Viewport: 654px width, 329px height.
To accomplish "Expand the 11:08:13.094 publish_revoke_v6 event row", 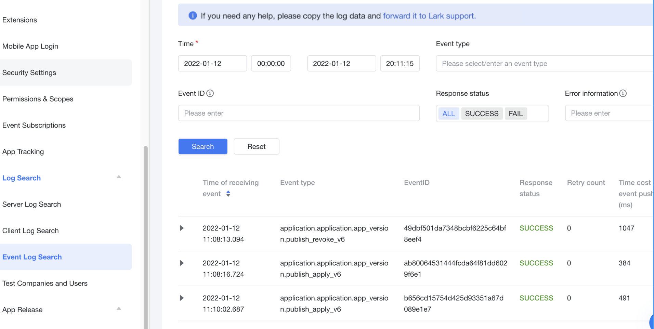I will (182, 228).
